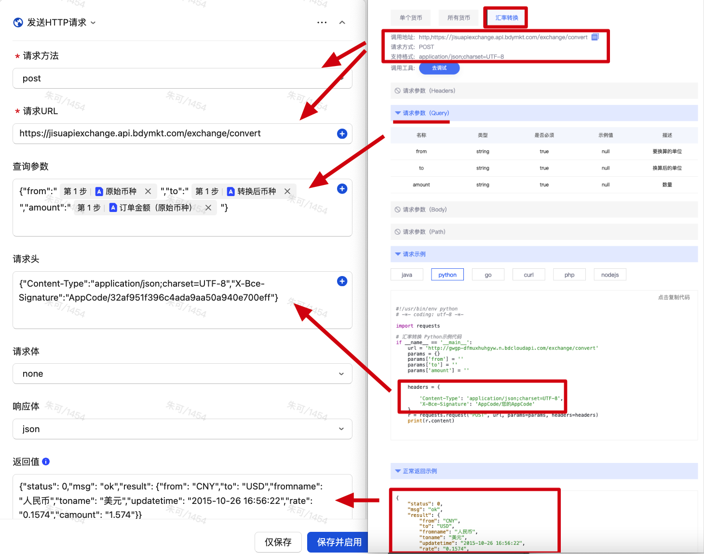
Task: Click the 仅保存 button
Action: coord(278,542)
